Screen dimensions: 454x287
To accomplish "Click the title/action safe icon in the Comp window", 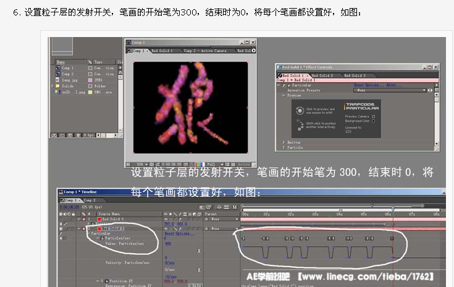I will pos(151,164).
